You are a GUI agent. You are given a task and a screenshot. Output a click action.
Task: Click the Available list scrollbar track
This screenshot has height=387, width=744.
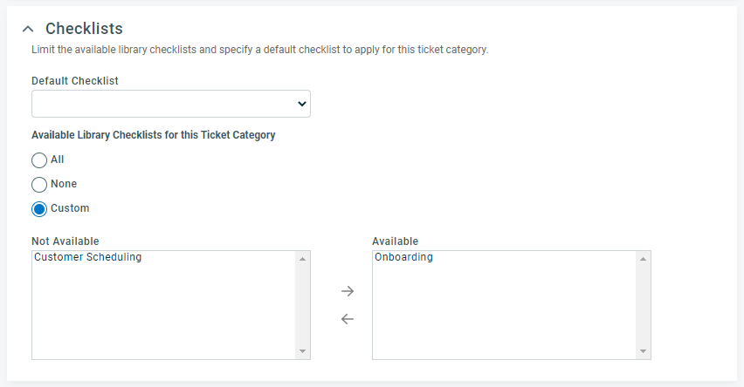pos(643,305)
